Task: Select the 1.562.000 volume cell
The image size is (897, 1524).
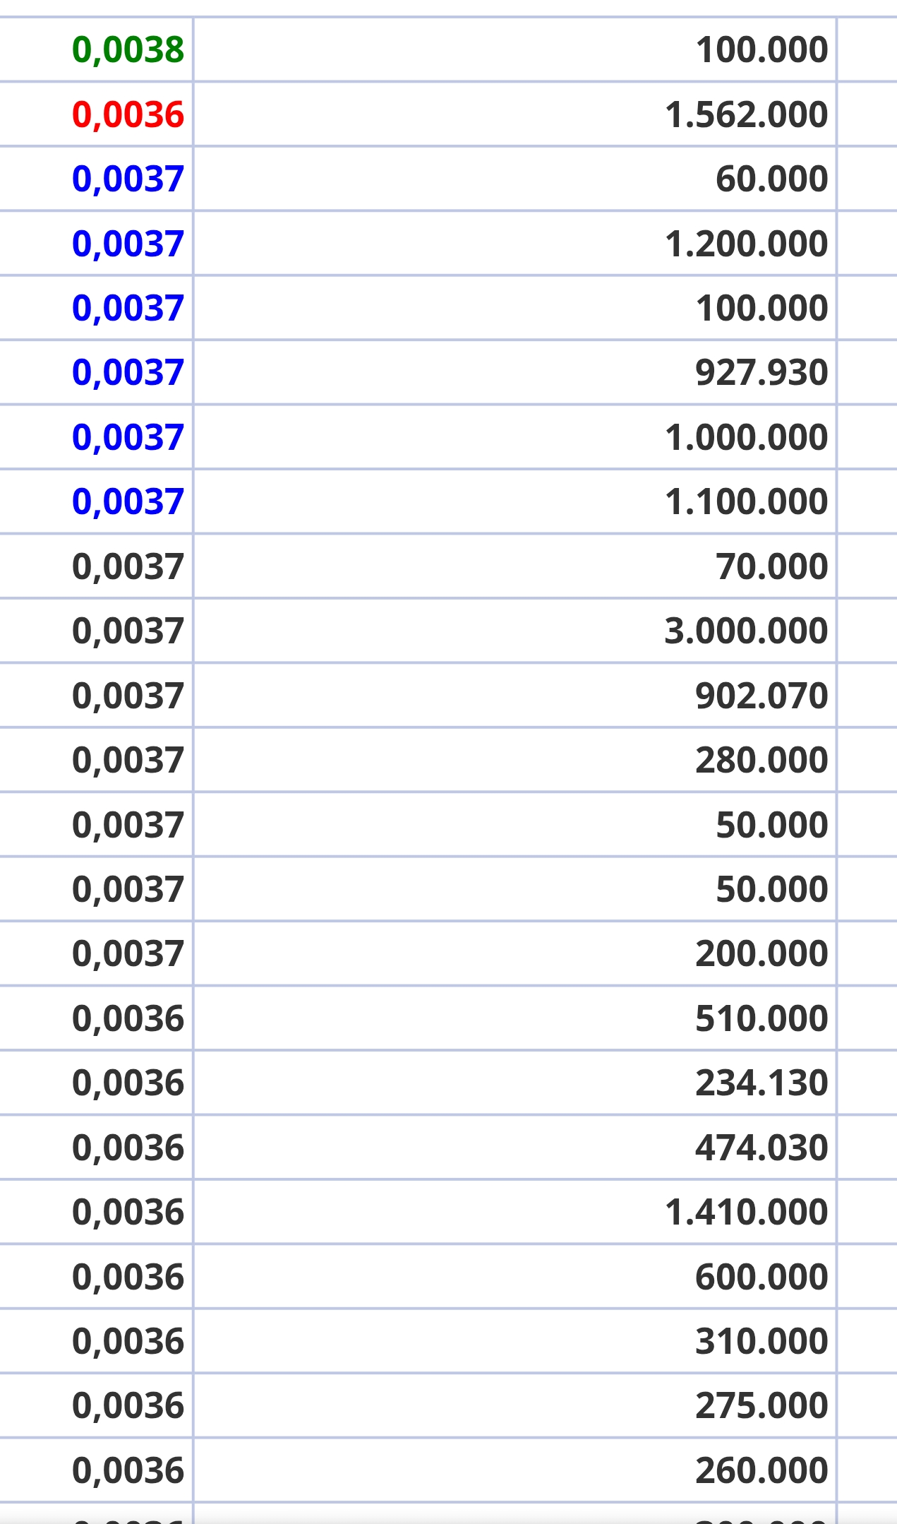Action: 515,114
